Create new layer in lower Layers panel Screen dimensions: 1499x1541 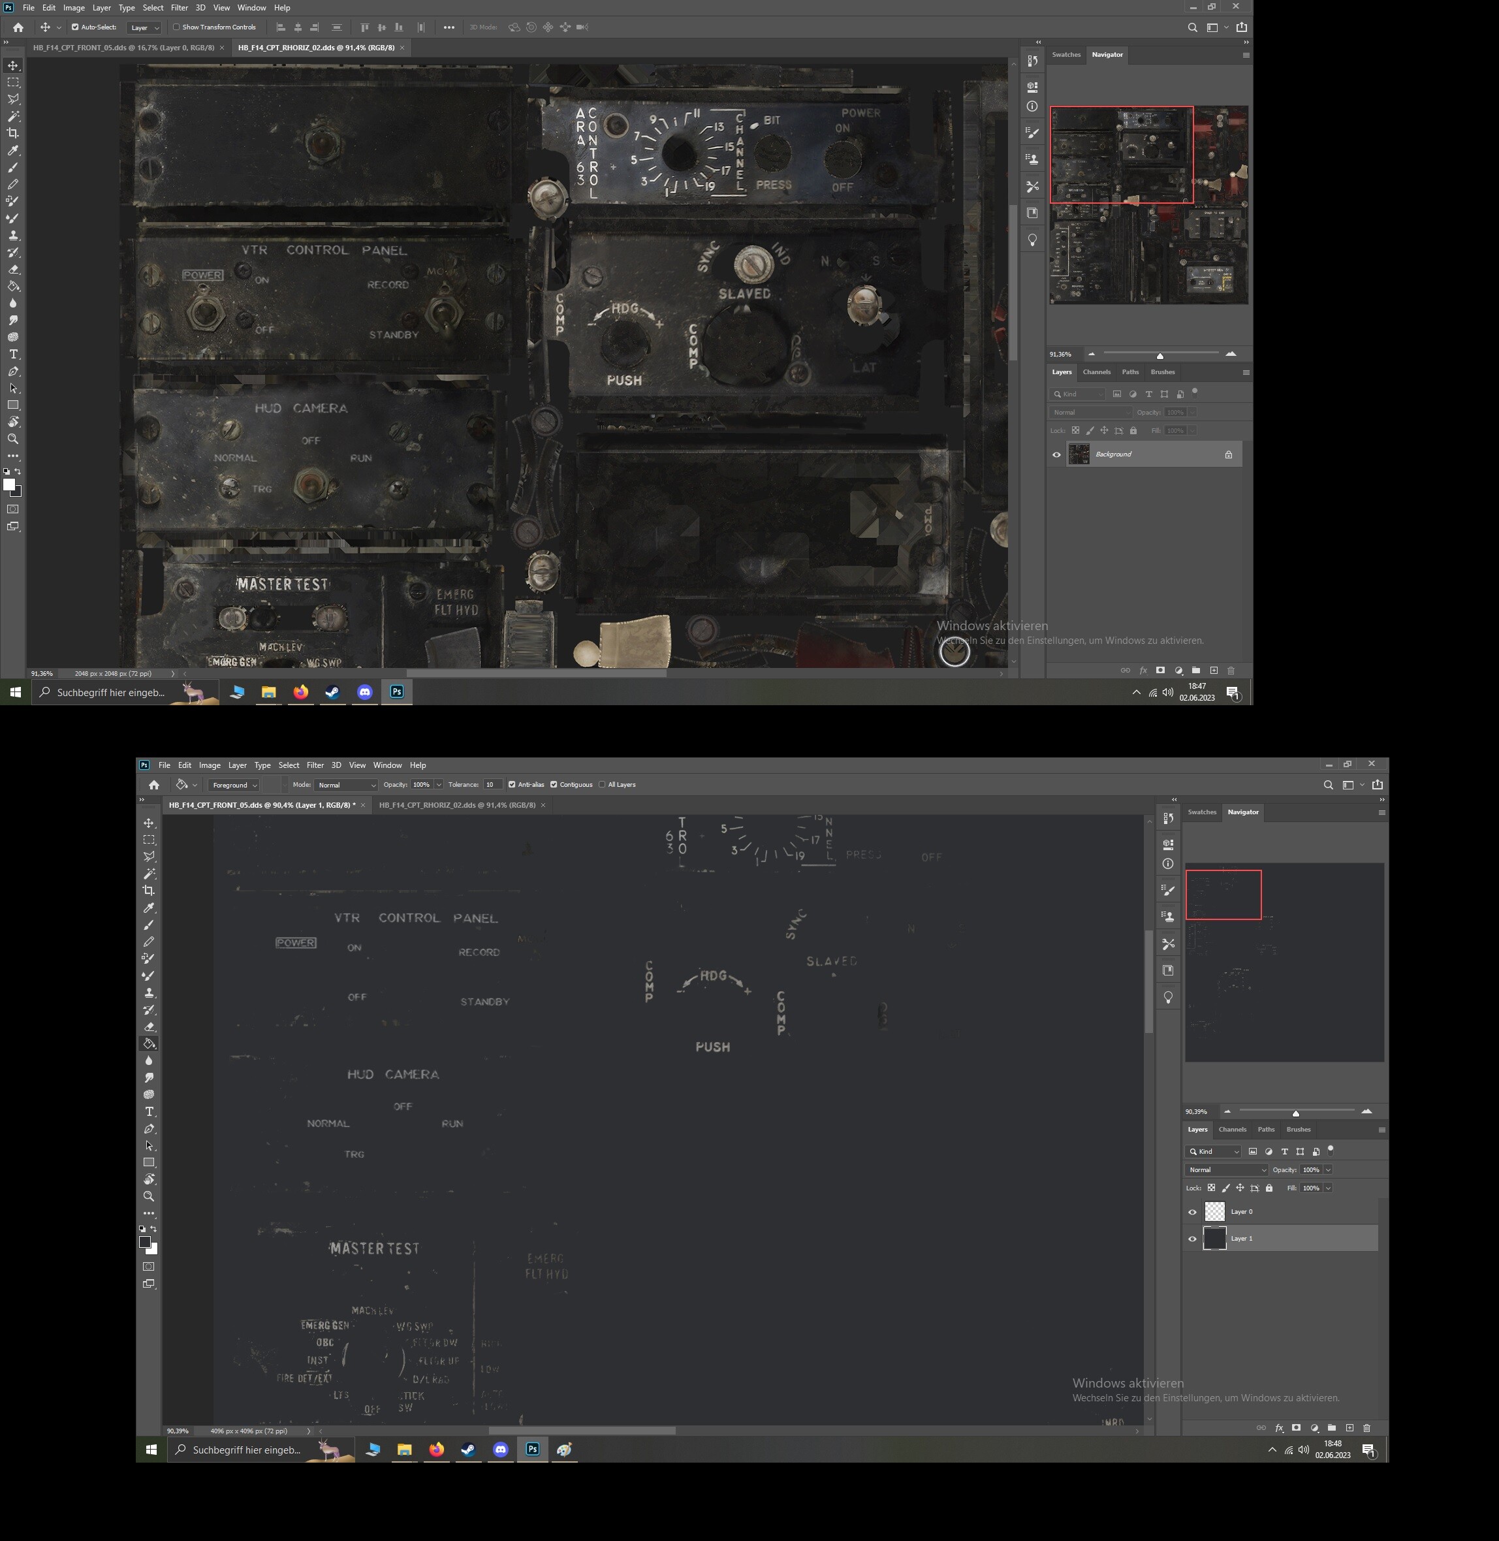(1349, 1427)
